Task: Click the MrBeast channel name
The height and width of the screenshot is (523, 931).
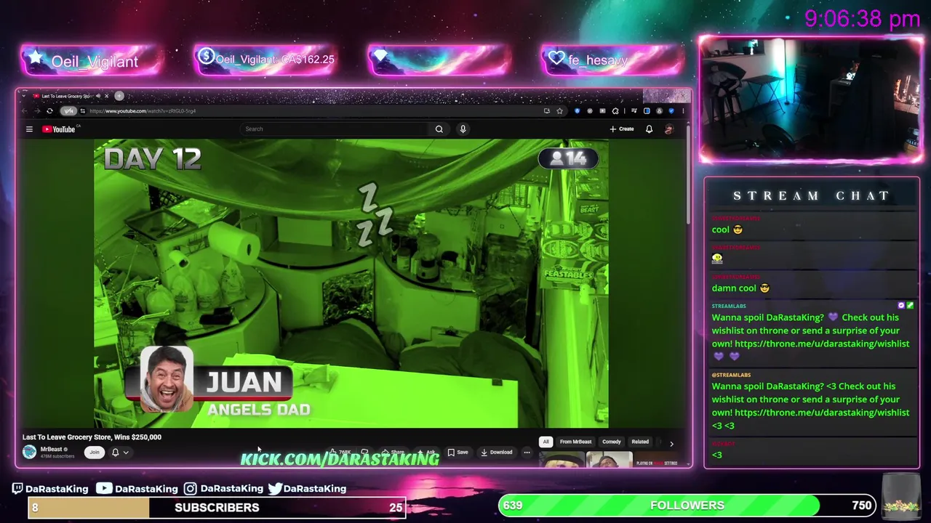Action: [x=51, y=449]
